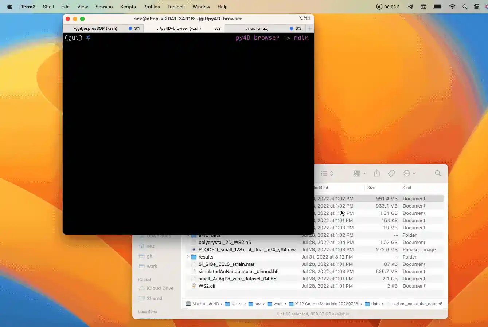This screenshot has width=488, height=327.
Task: Open Control Center in menu bar
Action: (477, 7)
